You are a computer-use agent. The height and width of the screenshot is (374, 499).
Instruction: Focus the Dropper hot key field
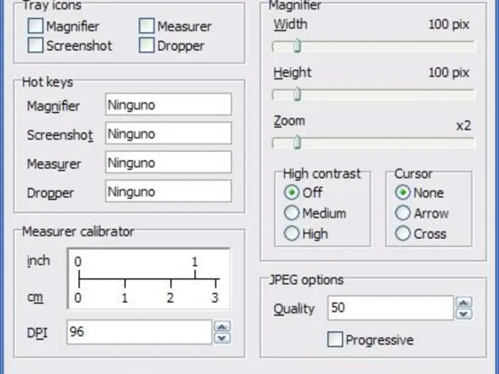pos(168,191)
